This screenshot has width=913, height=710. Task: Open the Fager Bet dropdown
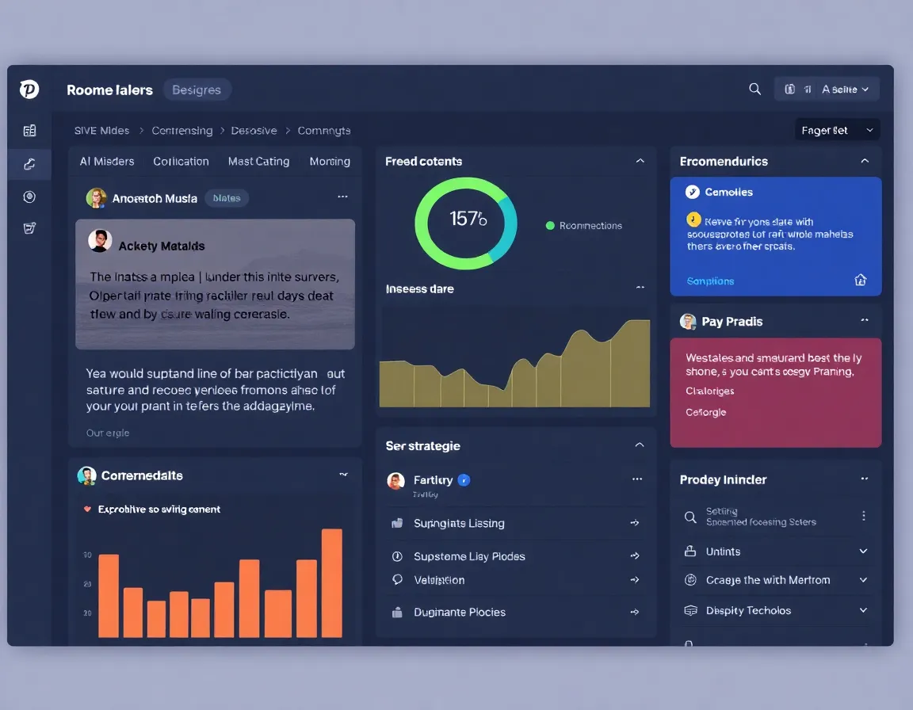pyautogui.click(x=837, y=128)
